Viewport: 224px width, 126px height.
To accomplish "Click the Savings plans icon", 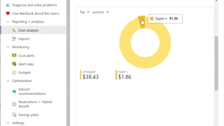I will click(14, 114).
